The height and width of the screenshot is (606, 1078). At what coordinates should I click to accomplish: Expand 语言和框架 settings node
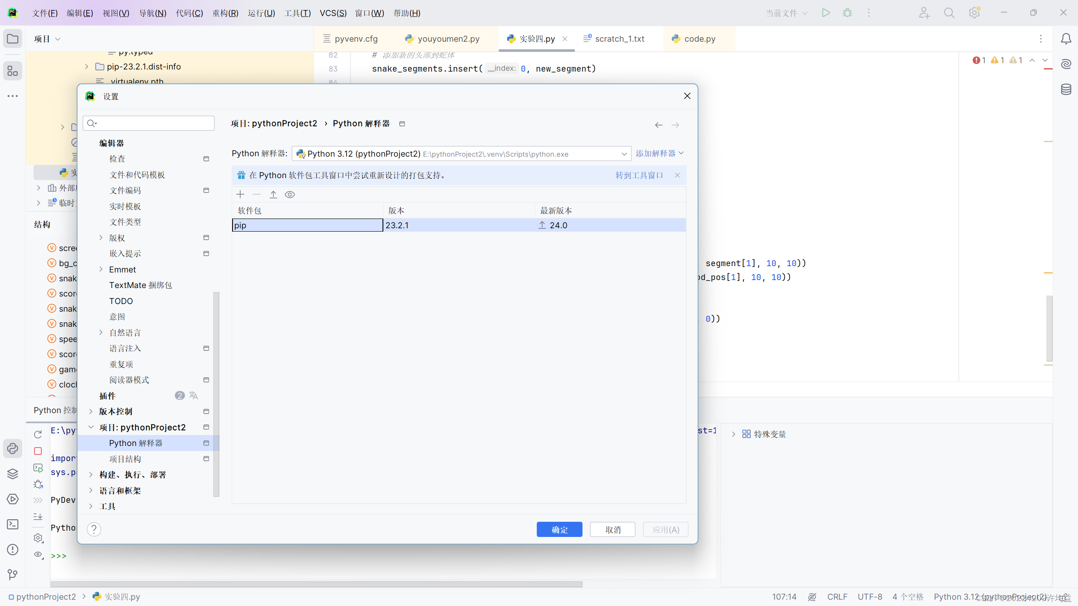91,490
